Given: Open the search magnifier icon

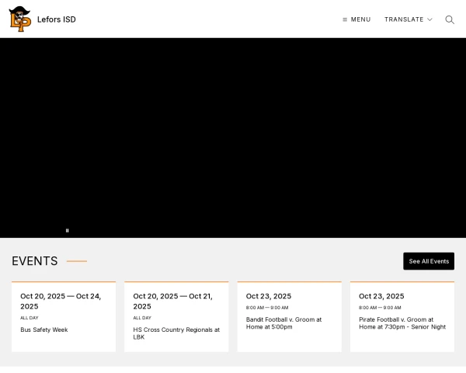Looking at the screenshot, I should pos(450,19).
